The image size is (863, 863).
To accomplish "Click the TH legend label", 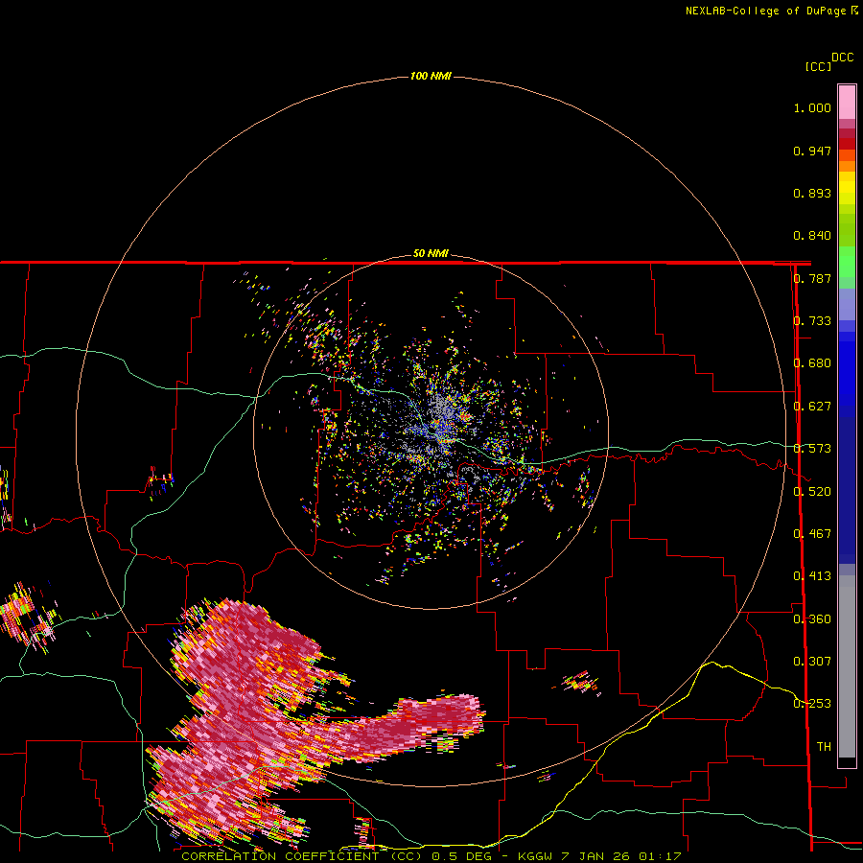I will (x=824, y=746).
